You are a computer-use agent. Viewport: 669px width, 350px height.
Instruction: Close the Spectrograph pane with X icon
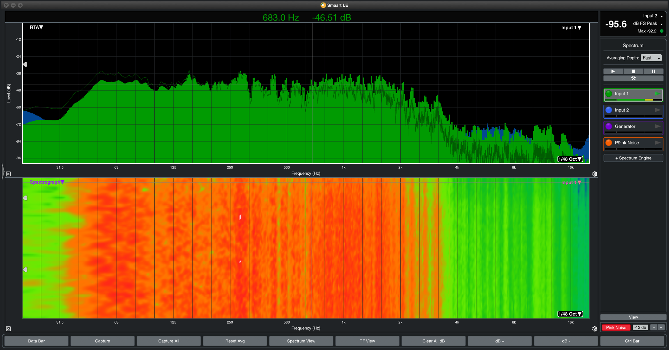(8, 329)
